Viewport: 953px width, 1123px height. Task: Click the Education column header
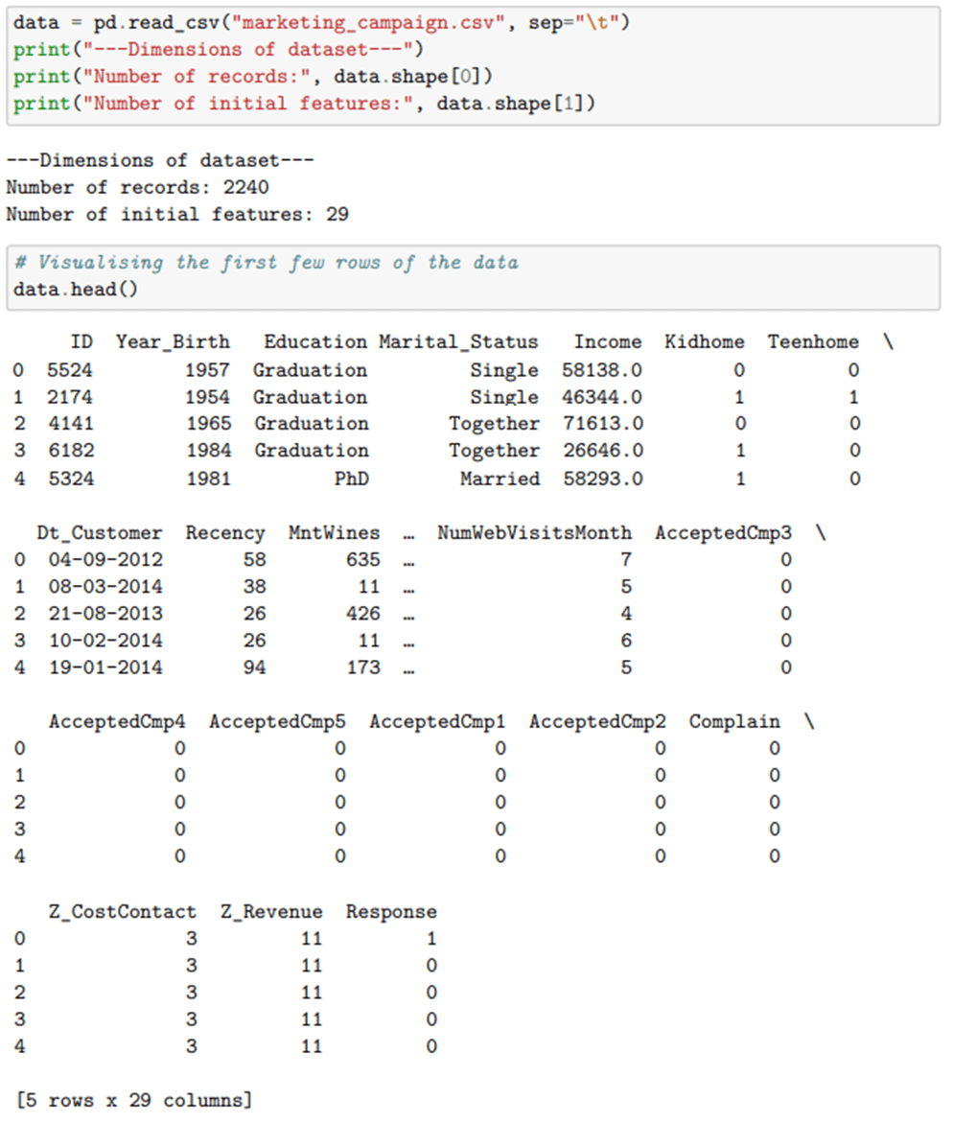point(315,342)
